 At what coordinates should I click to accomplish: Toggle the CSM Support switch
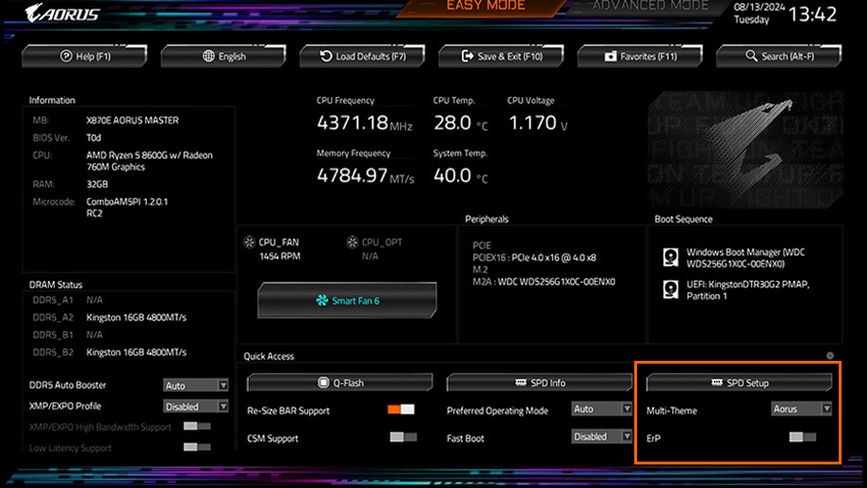click(402, 438)
